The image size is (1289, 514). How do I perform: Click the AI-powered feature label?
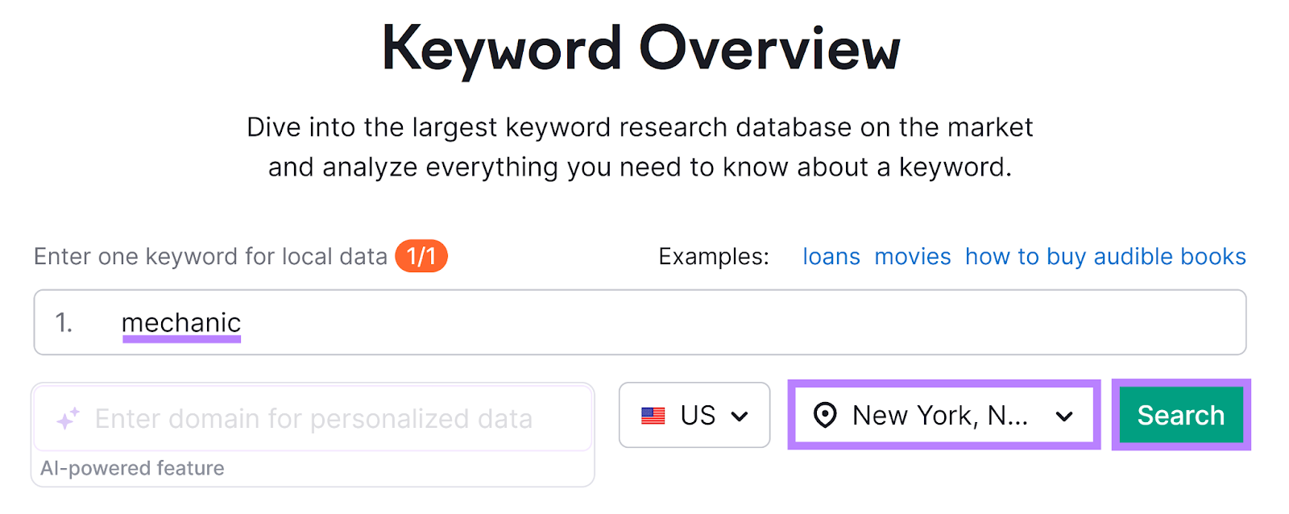133,468
